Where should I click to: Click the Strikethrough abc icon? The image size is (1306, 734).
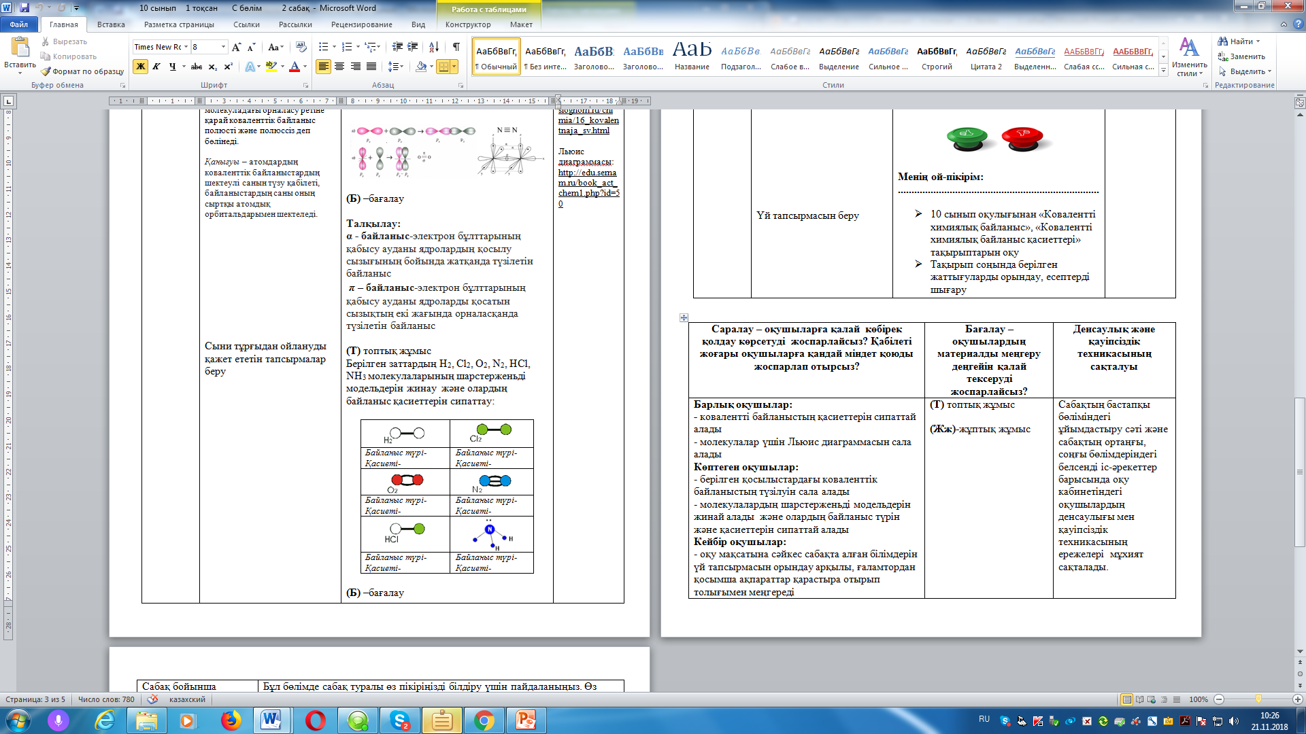tap(197, 67)
